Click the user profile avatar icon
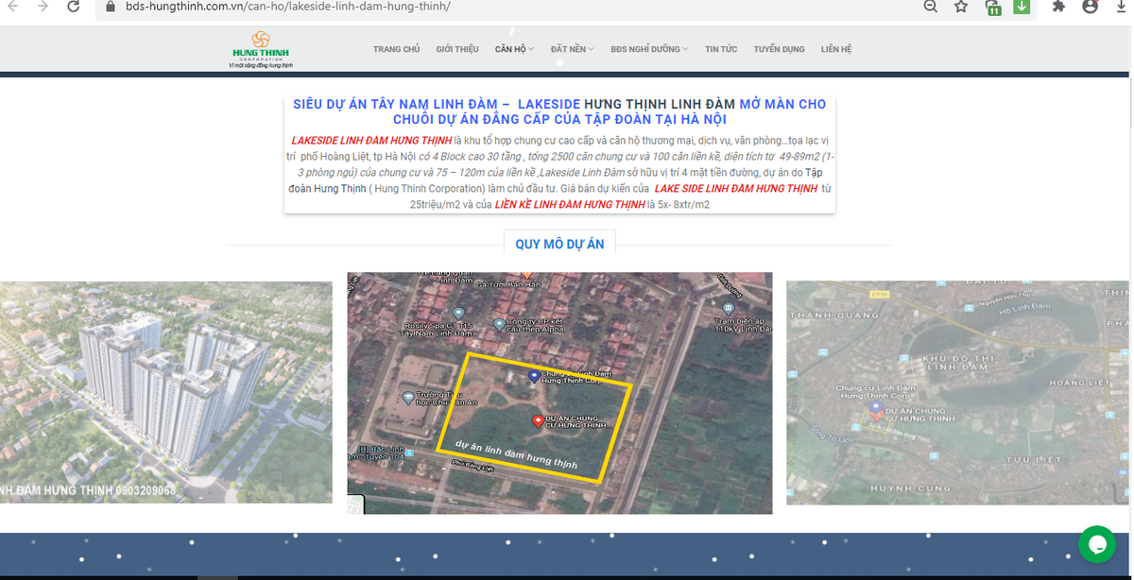 [1091, 7]
